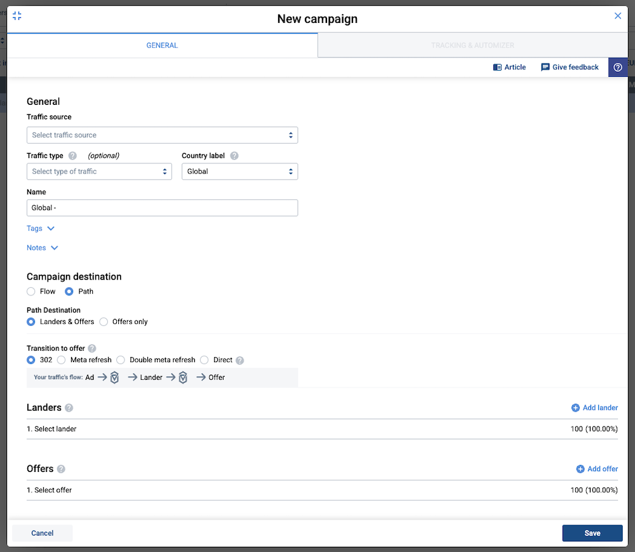The width and height of the screenshot is (635, 552).
Task: Open the Country label Global dropdown
Action: point(239,172)
